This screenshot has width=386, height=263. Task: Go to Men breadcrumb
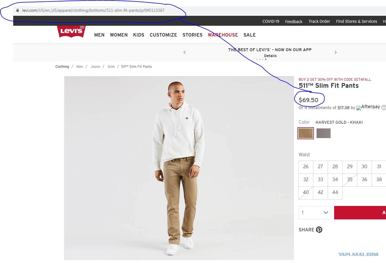pyautogui.click(x=80, y=67)
